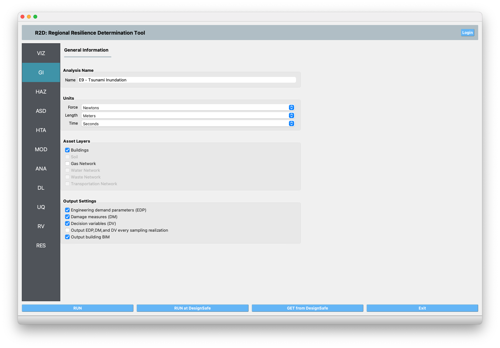This screenshot has height=348, width=500.
Task: Uncheck Output building BIM
Action: 67,237
